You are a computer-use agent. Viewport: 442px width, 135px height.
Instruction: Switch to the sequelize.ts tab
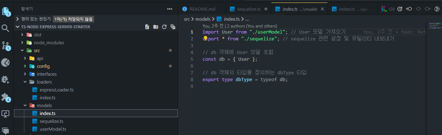tap(248, 9)
